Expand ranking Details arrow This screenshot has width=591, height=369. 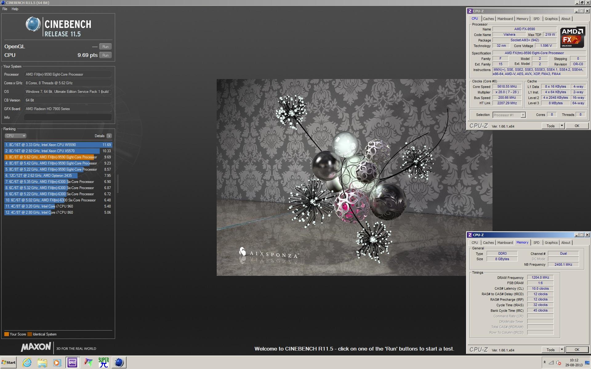click(x=109, y=136)
